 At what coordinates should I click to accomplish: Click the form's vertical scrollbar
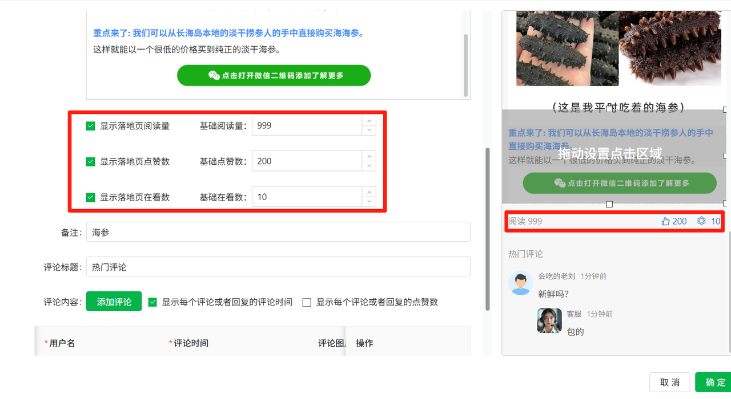[x=487, y=228]
